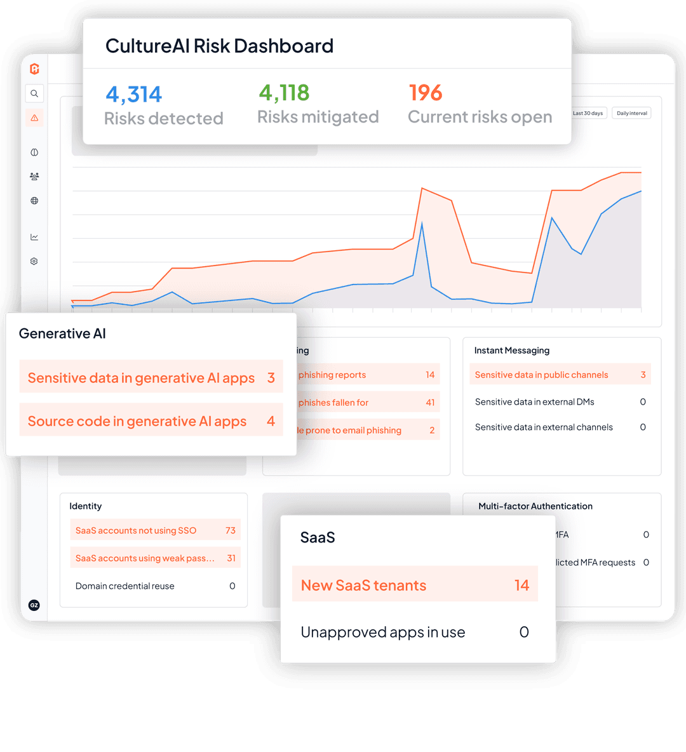Open Domain credential reuse row
Image resolution: width=686 pixels, height=752 pixels.
pyautogui.click(x=156, y=586)
